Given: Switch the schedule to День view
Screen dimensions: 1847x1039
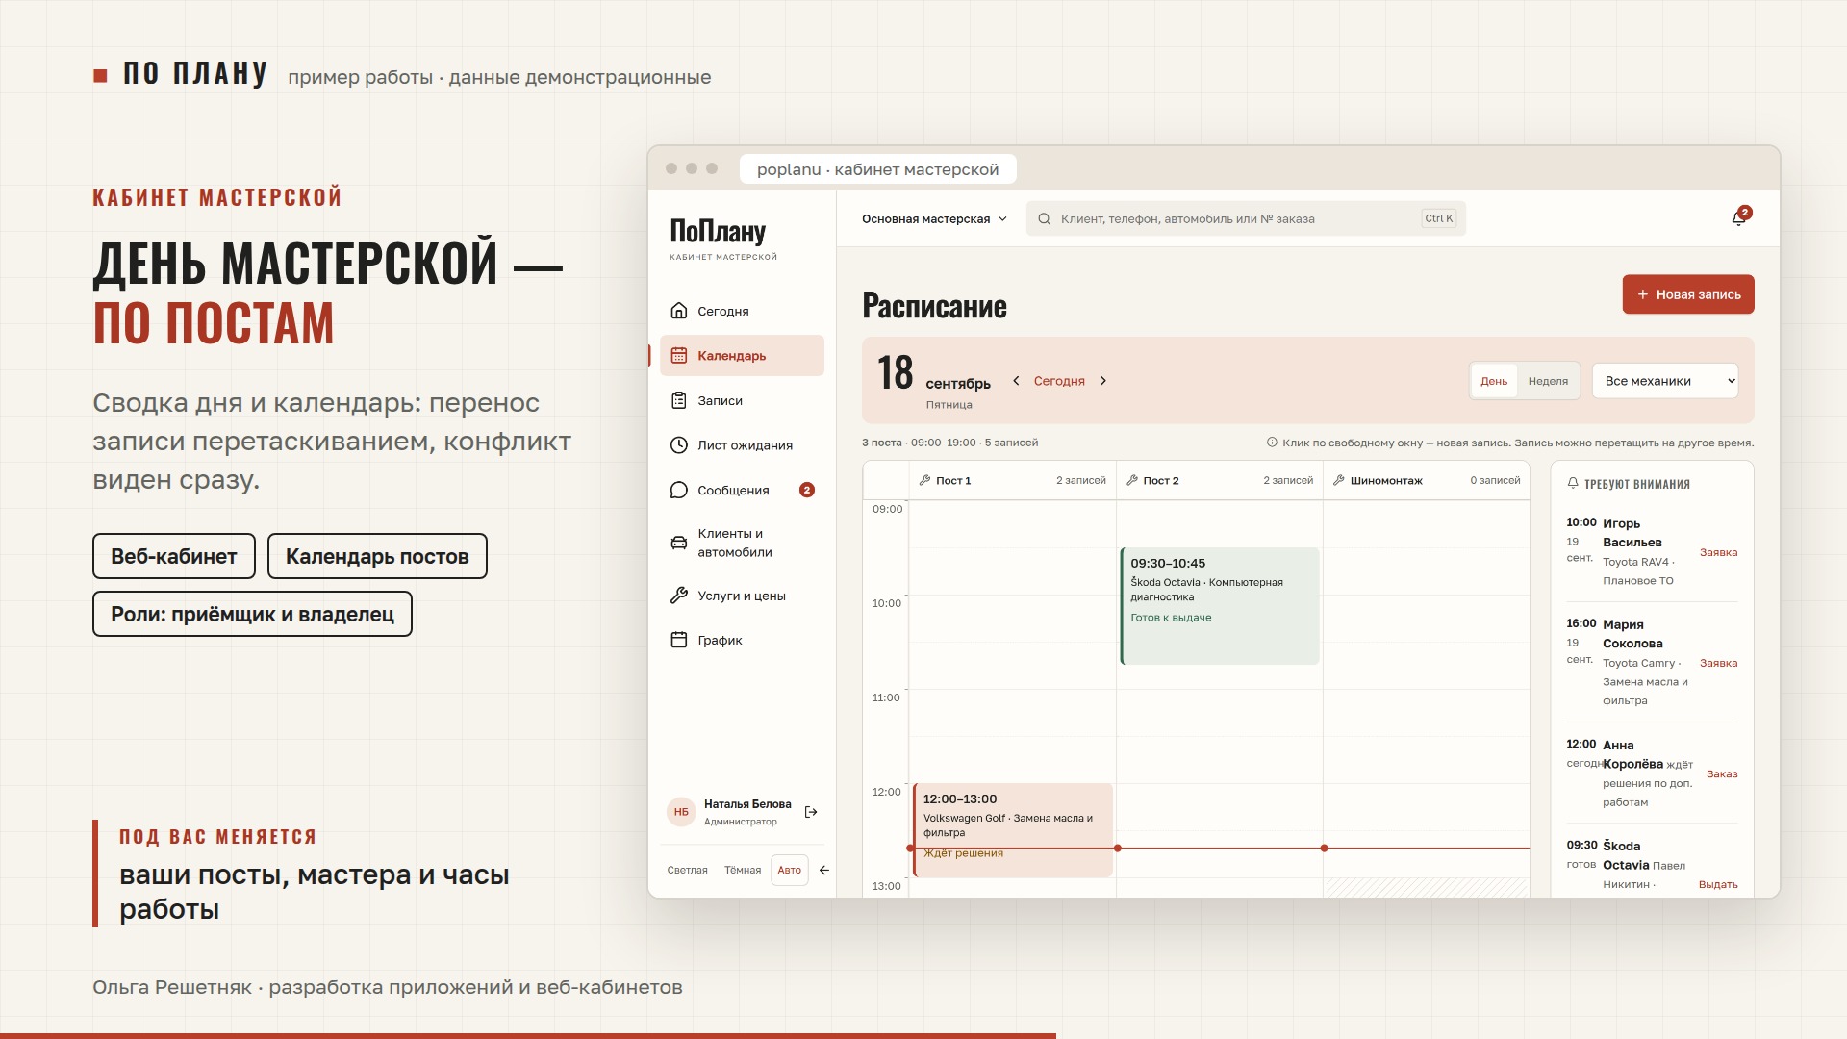Looking at the screenshot, I should coord(1494,381).
